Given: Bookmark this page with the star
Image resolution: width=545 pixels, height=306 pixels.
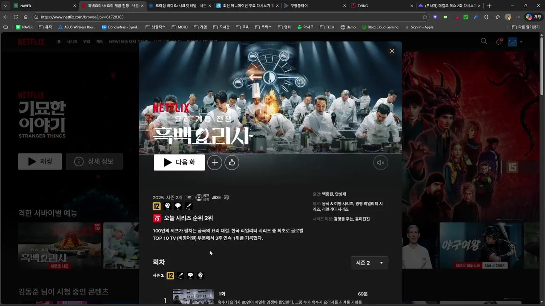Looking at the screenshot, I should click(425, 17).
